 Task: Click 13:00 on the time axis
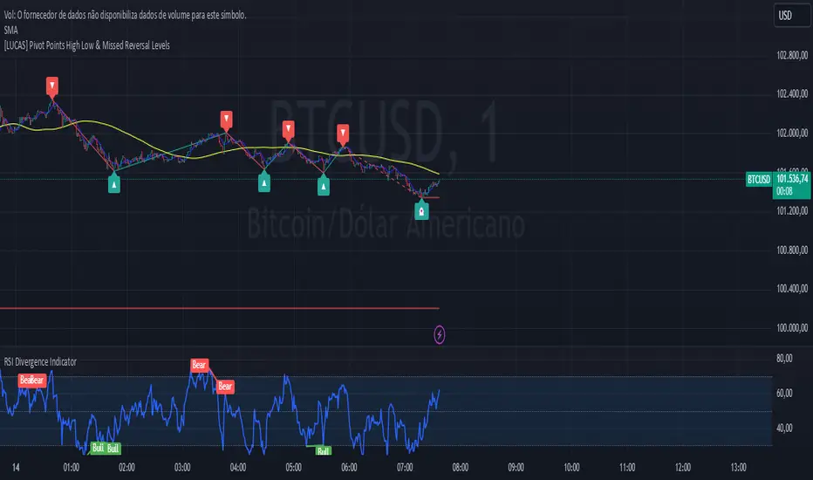[738, 468]
